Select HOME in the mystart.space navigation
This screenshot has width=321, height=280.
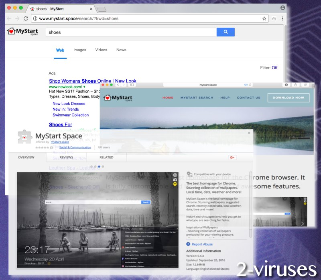pos(168,97)
